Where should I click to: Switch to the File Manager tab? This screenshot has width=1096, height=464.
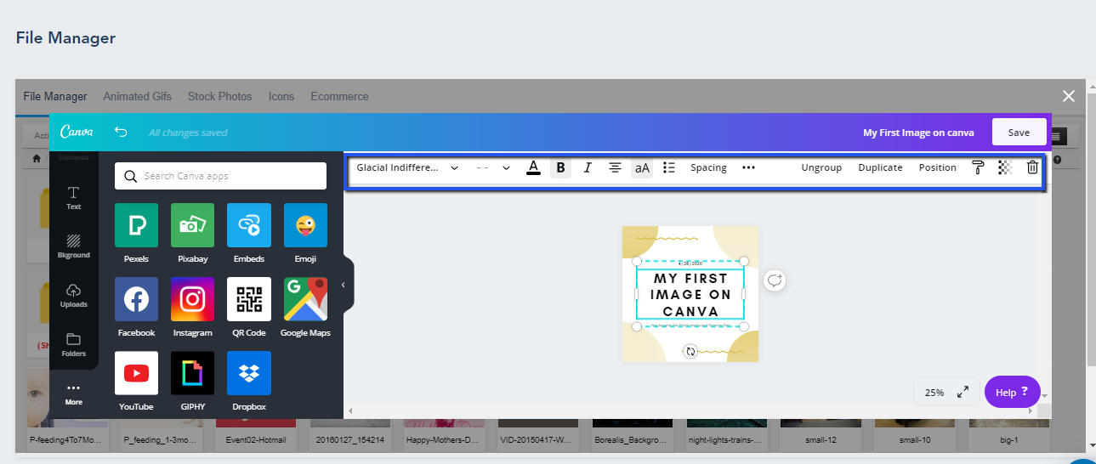55,96
